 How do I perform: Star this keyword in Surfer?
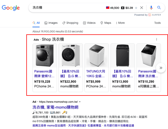(x=136, y=8)
